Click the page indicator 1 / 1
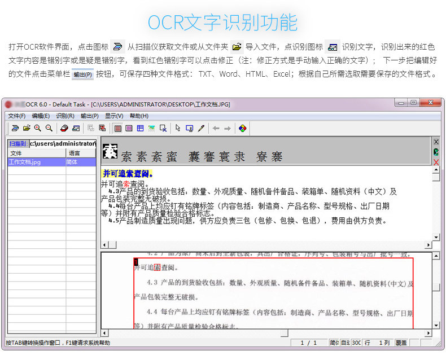 [x=309, y=343]
